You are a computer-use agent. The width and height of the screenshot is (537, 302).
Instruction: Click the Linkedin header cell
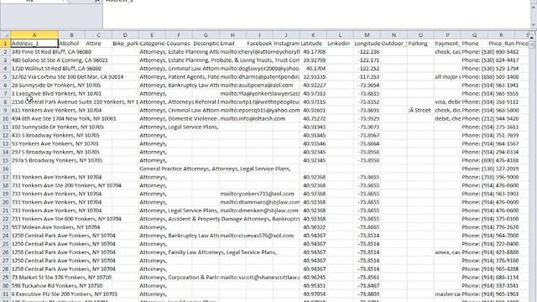[340, 44]
